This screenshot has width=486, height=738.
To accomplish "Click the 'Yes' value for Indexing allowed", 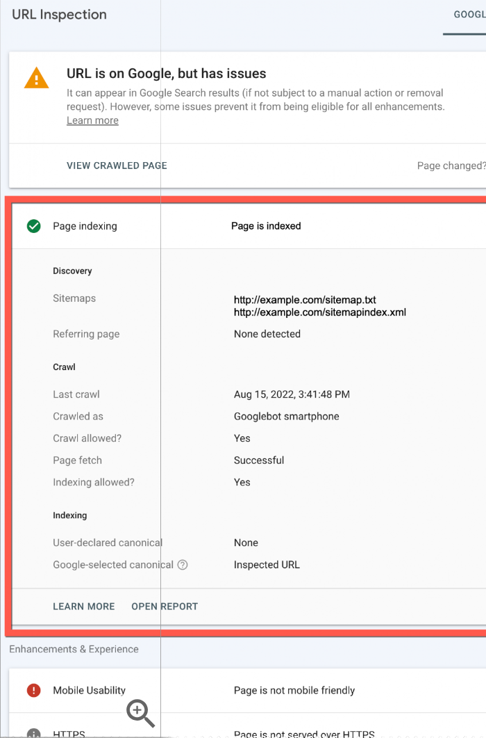I will (242, 483).
